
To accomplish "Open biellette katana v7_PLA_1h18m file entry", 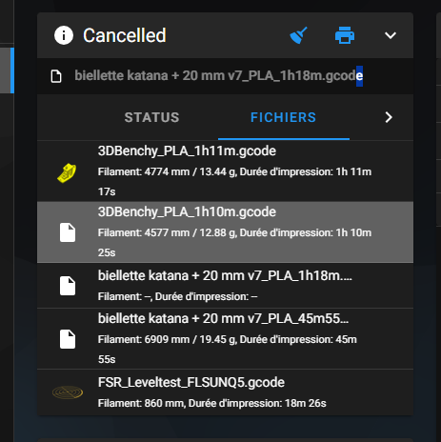I will pos(225,285).
